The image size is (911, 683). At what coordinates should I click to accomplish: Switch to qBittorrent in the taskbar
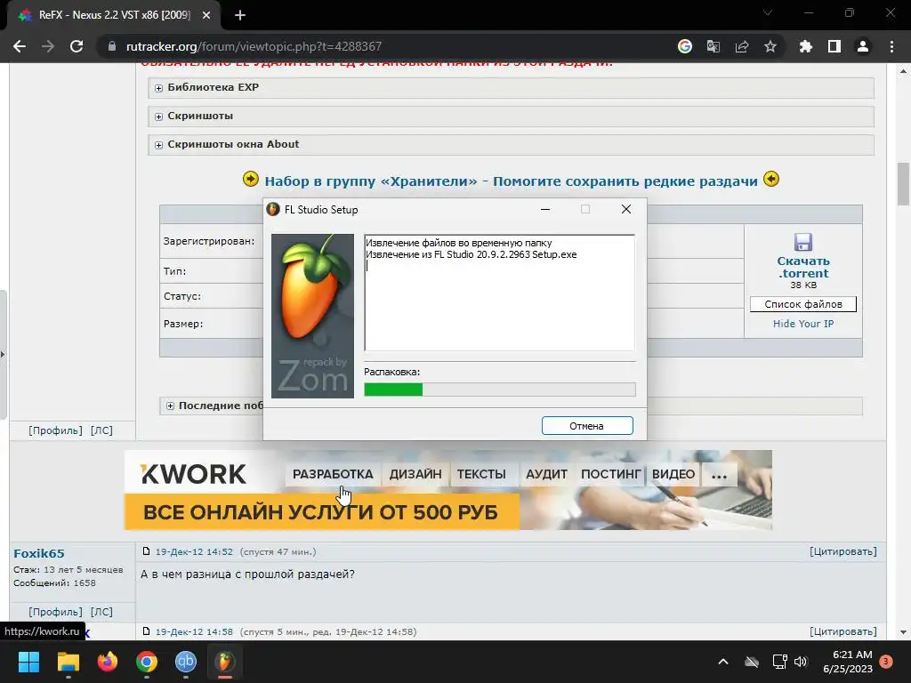click(x=186, y=662)
